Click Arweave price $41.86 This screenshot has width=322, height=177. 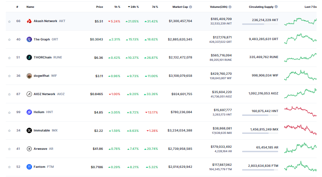tap(98, 149)
